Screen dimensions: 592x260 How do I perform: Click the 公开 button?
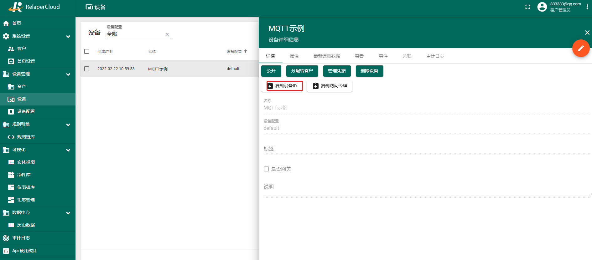(x=271, y=71)
